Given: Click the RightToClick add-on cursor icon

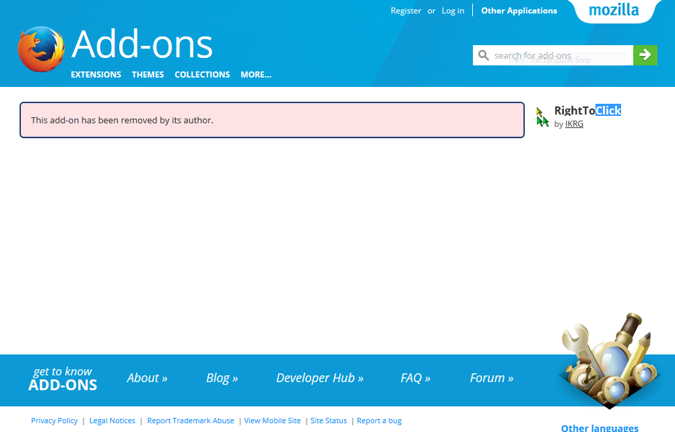Looking at the screenshot, I should click(x=542, y=117).
